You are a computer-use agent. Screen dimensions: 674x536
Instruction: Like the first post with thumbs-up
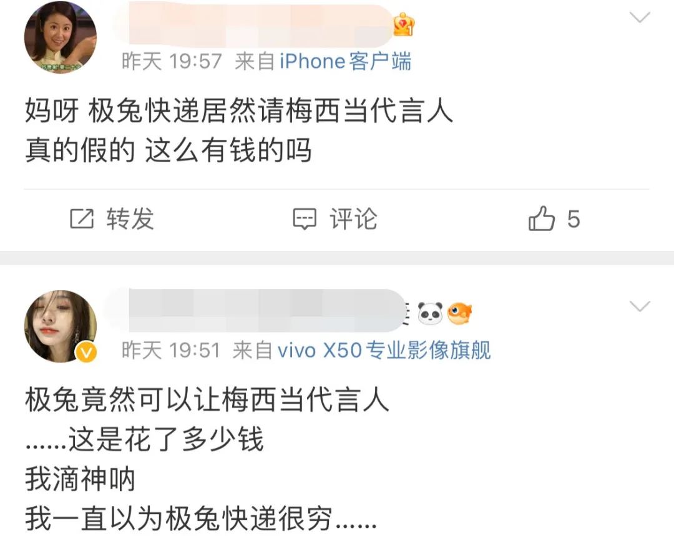point(542,218)
